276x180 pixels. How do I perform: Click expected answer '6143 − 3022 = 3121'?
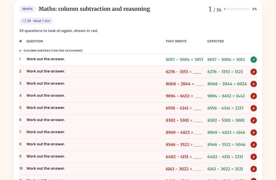225,169
